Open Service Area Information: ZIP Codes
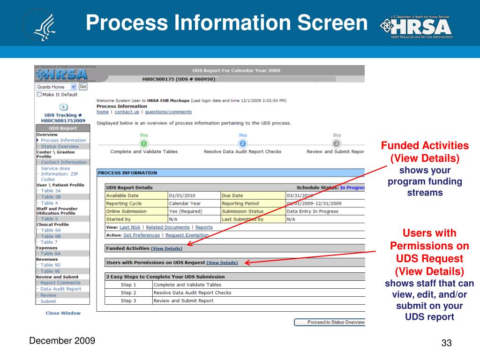Image resolution: width=480 pixels, height=360 pixels. [60, 174]
